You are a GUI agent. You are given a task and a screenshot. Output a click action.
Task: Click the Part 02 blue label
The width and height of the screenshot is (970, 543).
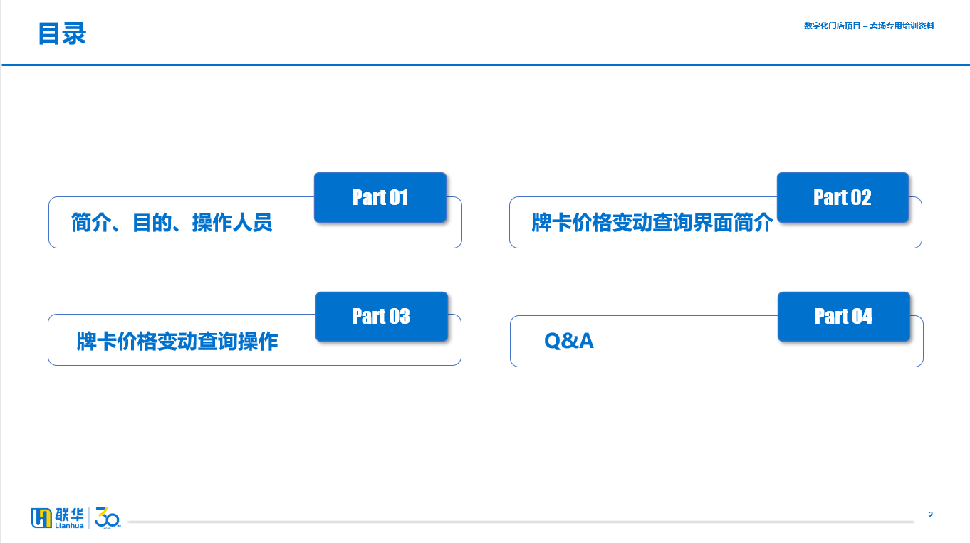coord(843,197)
